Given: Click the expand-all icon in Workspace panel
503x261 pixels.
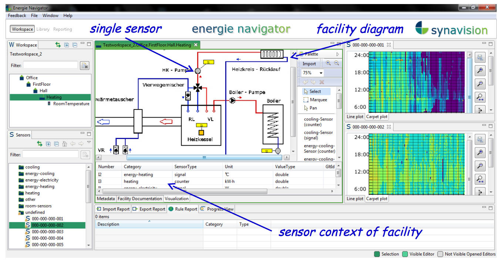Looking at the screenshot, I should click(x=67, y=45).
